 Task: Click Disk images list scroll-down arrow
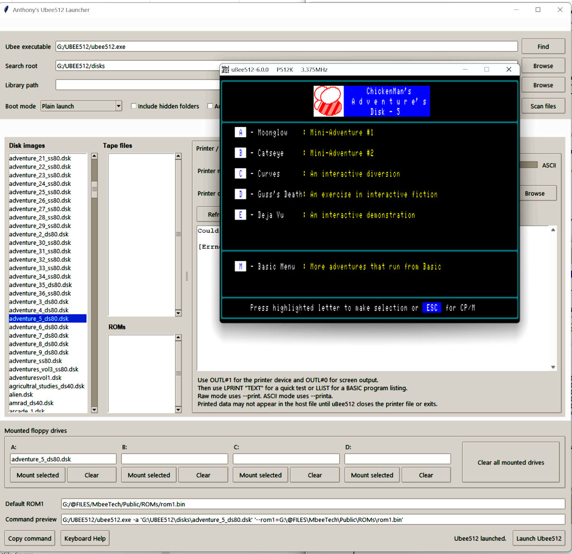(x=94, y=410)
